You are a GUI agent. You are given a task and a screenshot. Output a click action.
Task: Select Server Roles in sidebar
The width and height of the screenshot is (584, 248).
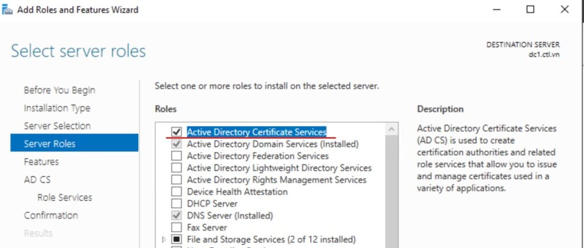pyautogui.click(x=49, y=144)
